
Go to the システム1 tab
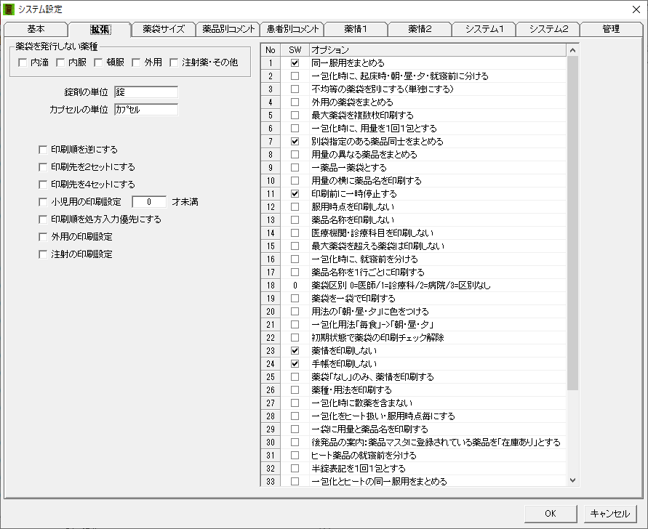pyautogui.click(x=484, y=29)
